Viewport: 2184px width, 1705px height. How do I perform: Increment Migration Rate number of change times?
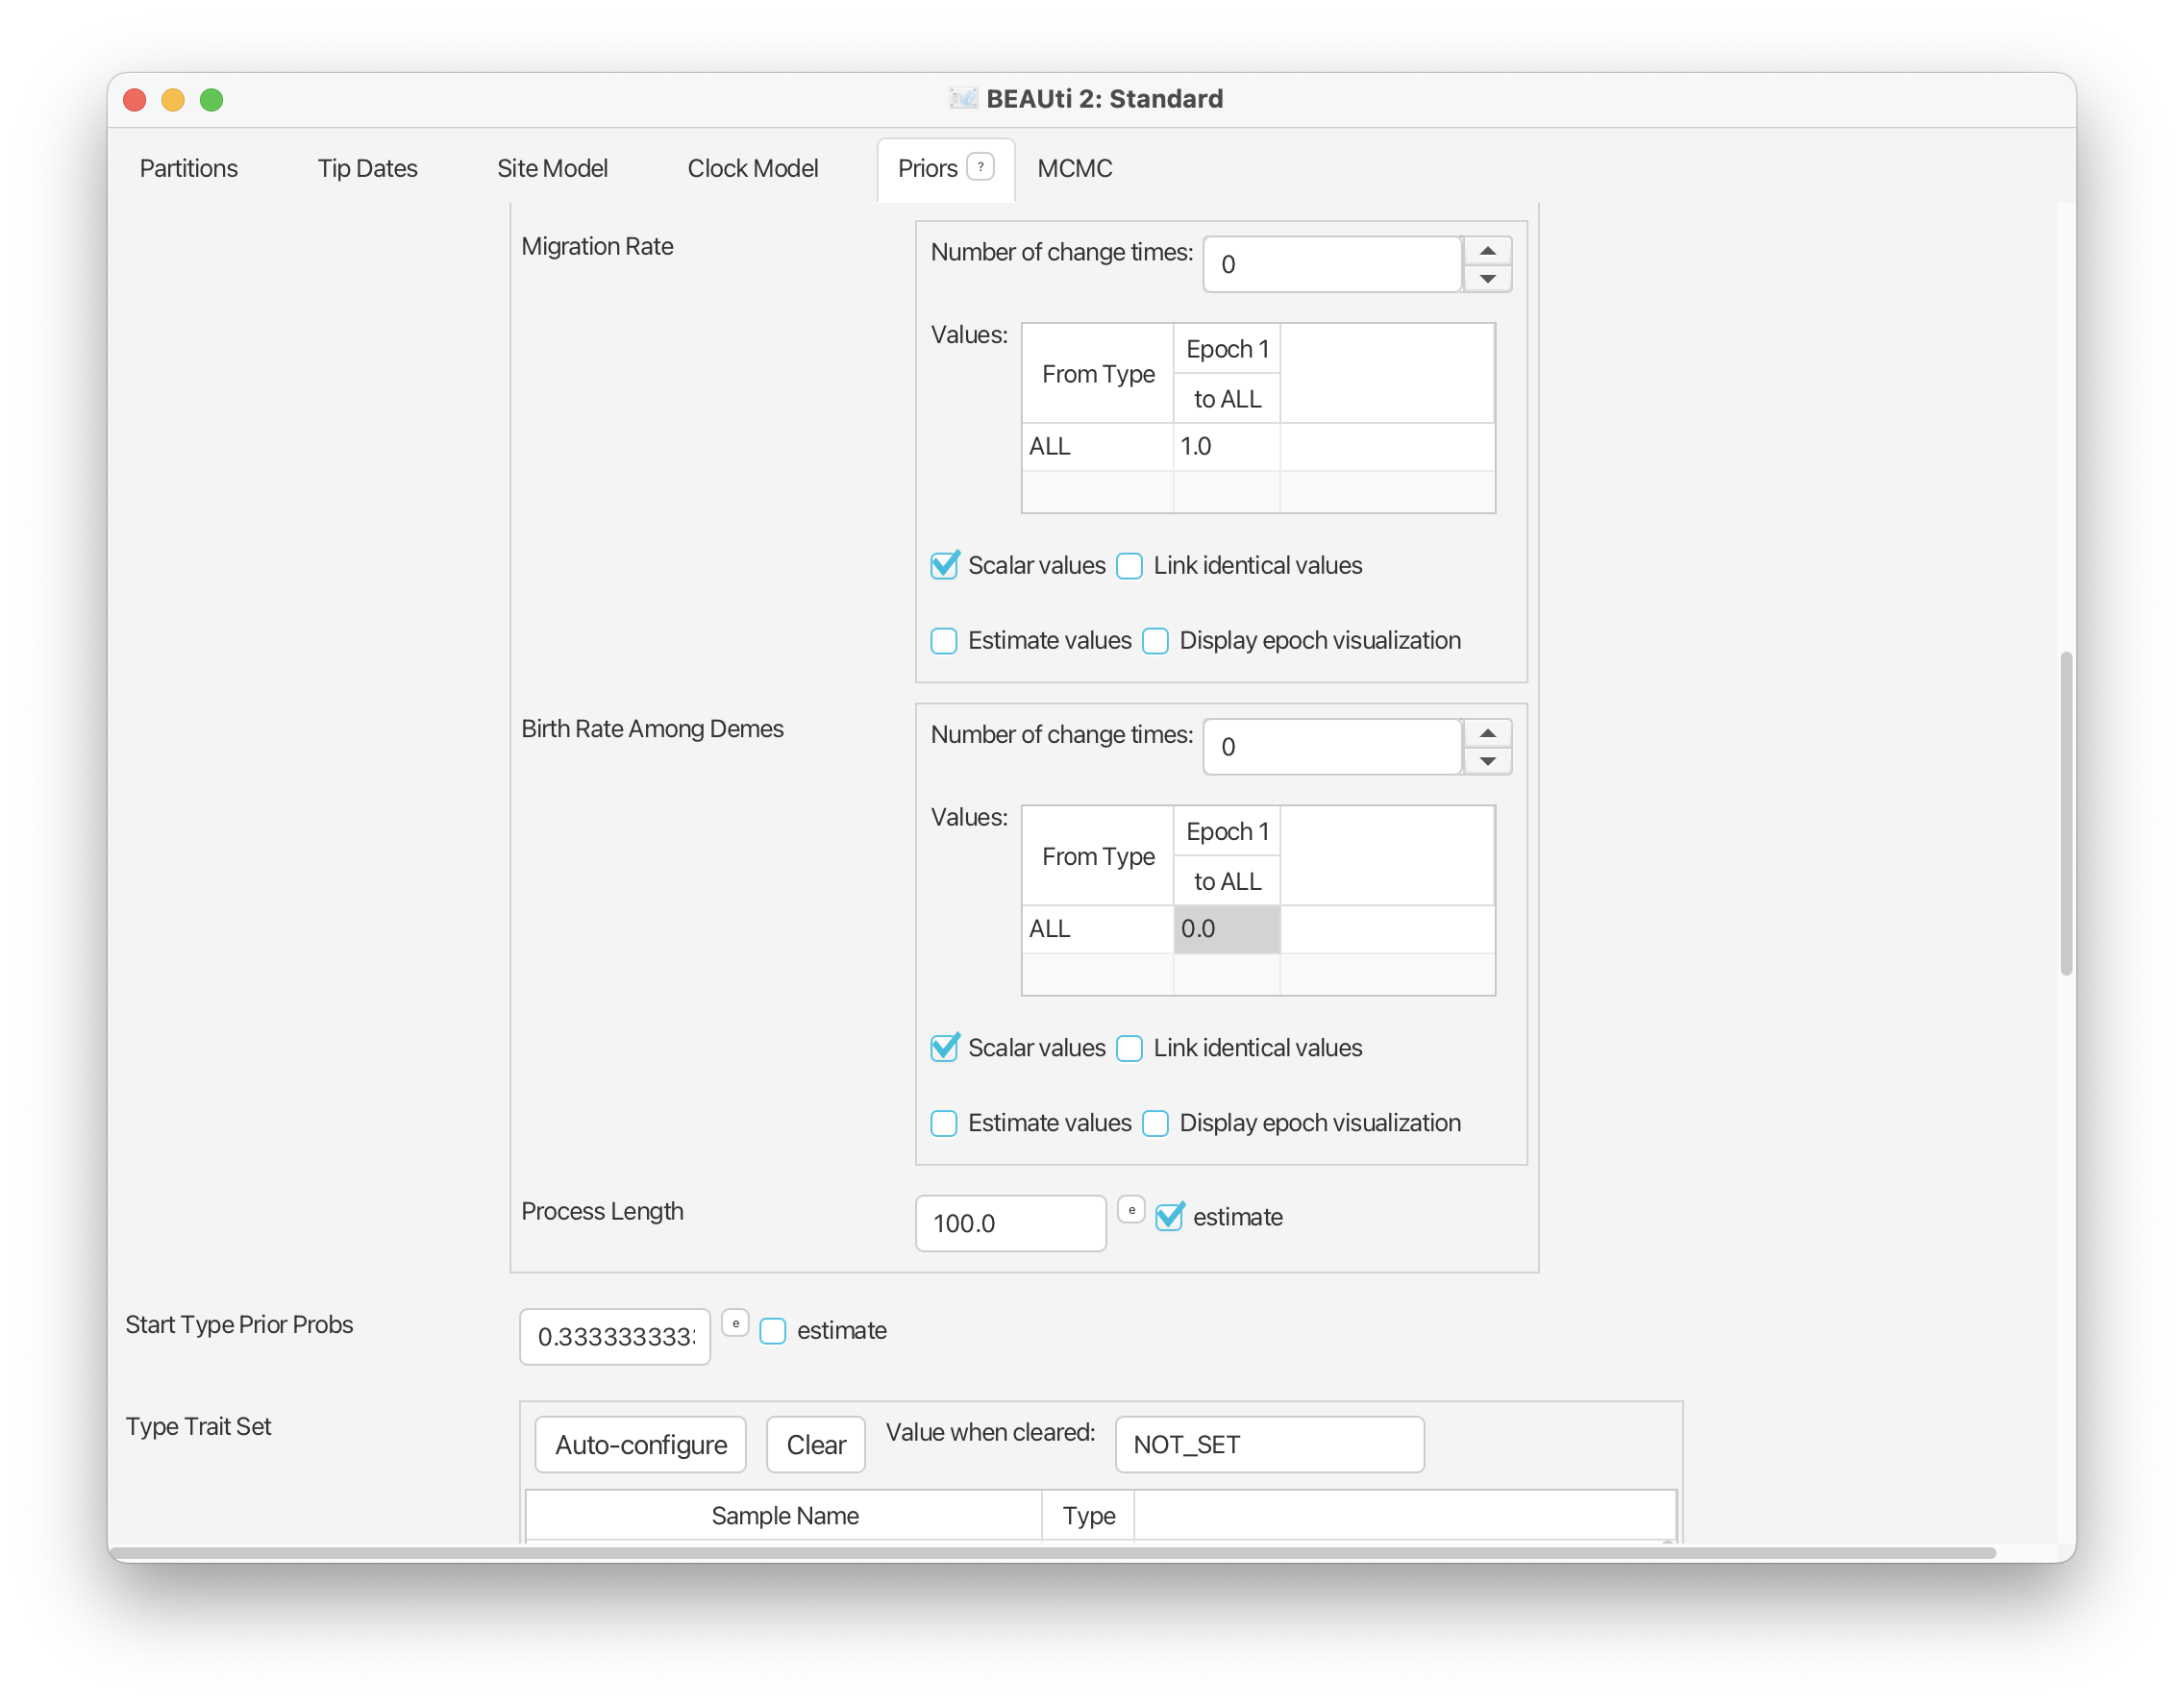pos(1487,251)
